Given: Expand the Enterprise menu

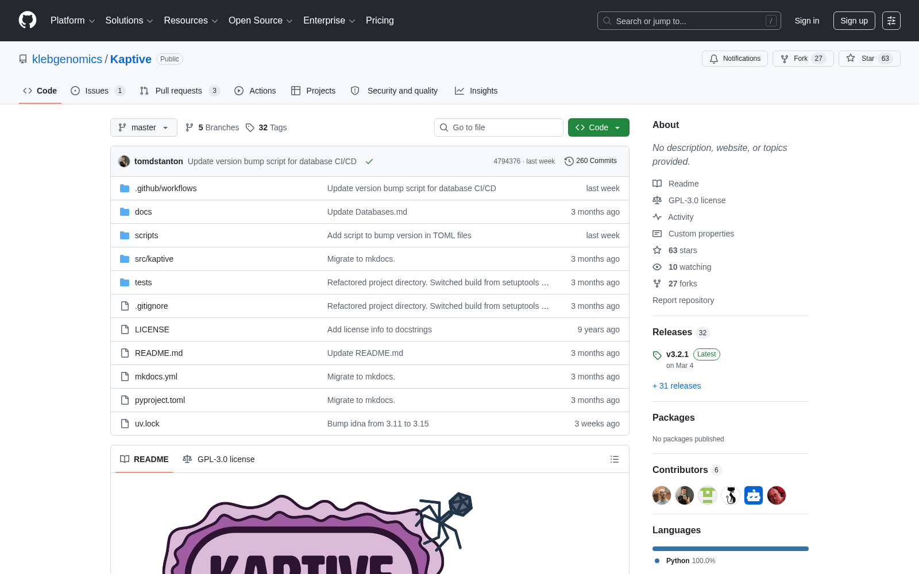Looking at the screenshot, I should pyautogui.click(x=329, y=21).
